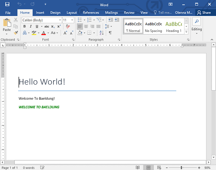Toggle Strikethrough abc button
Viewport: 216px width, 170px height.
(47, 26)
